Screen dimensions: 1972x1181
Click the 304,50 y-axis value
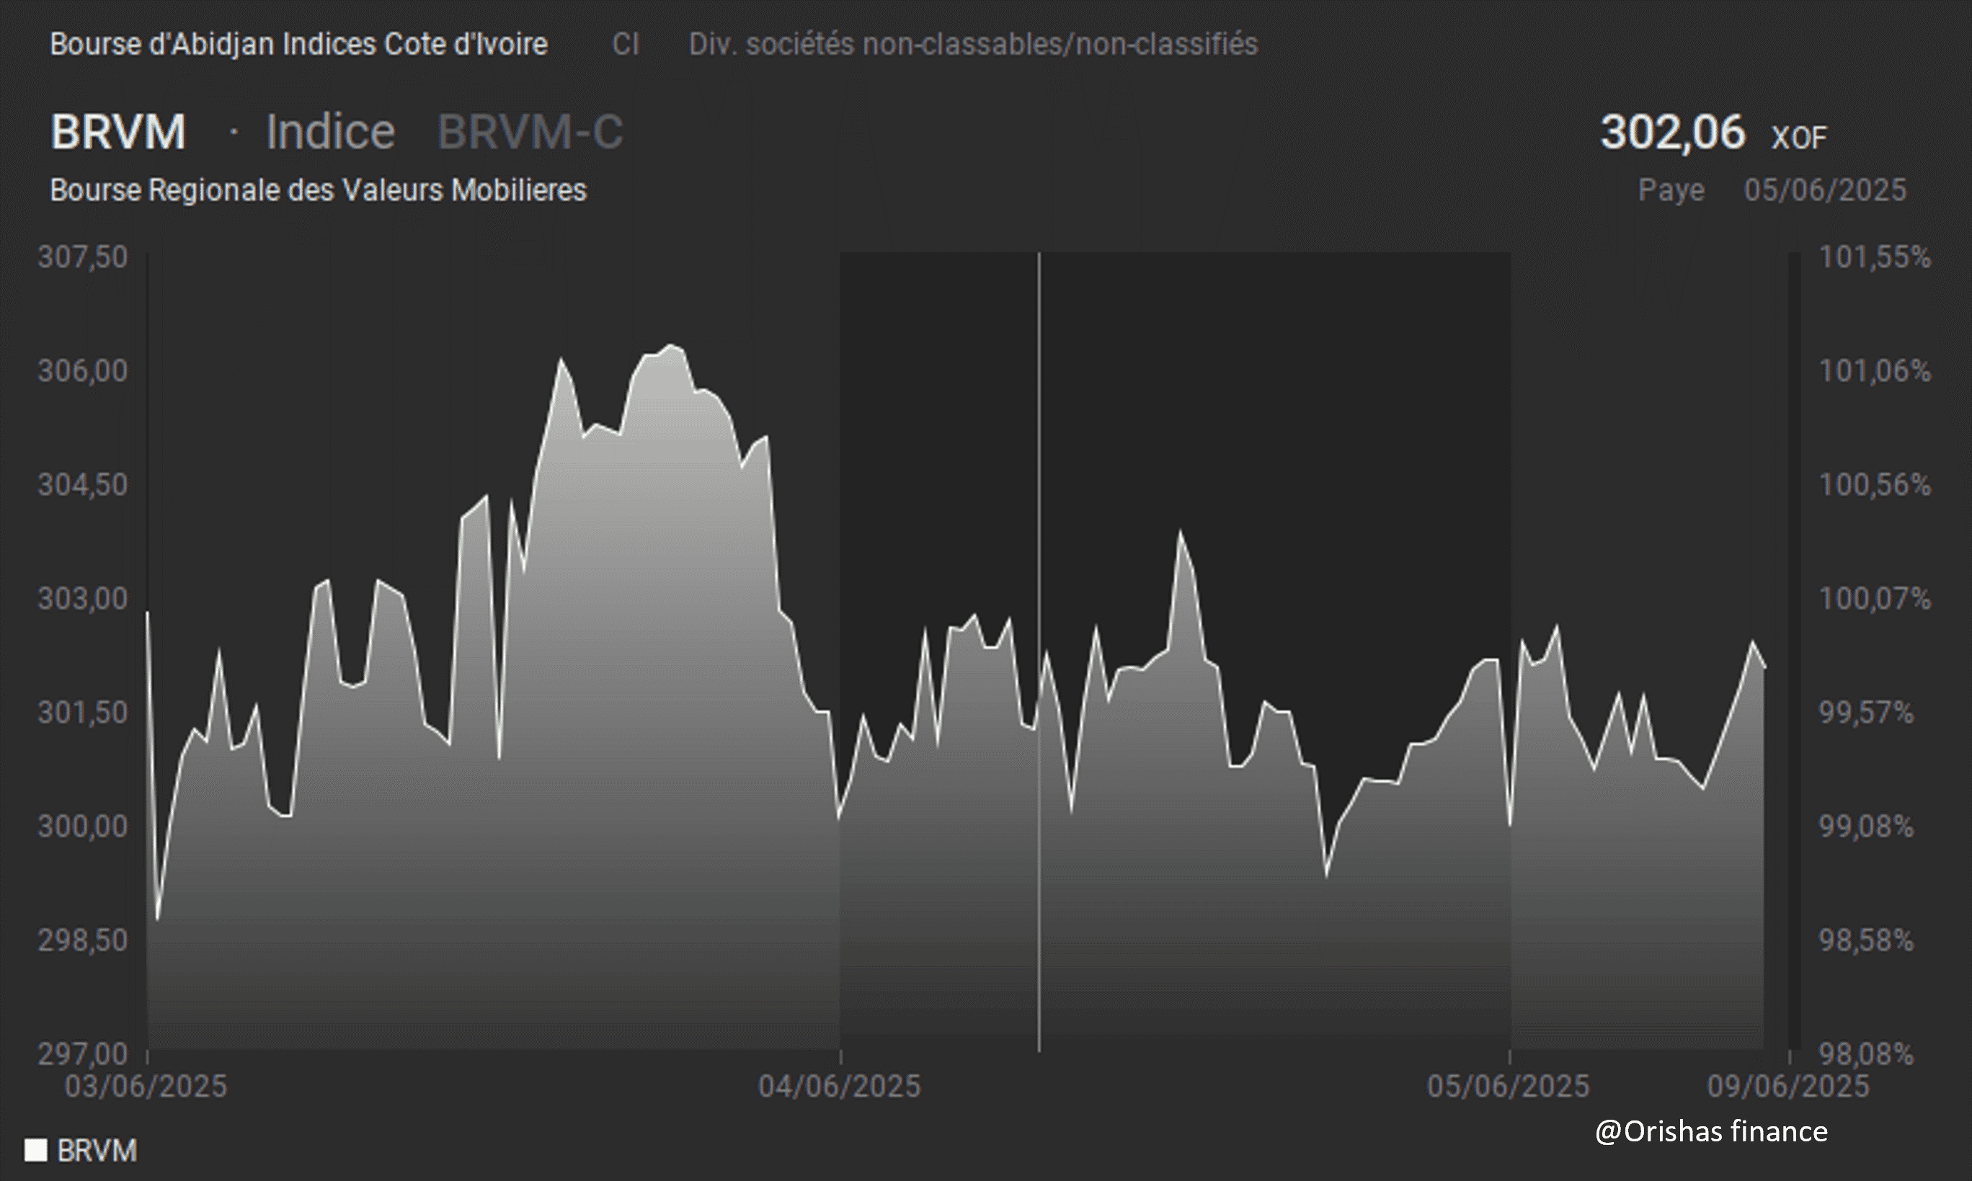[x=83, y=485]
